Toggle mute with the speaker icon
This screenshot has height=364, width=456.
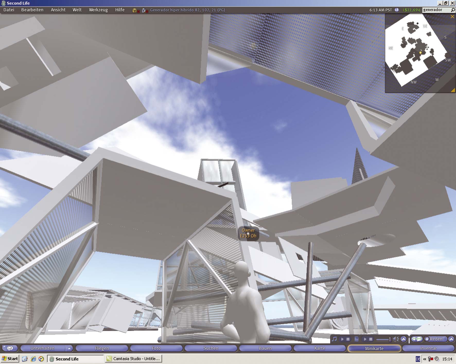pos(396,339)
